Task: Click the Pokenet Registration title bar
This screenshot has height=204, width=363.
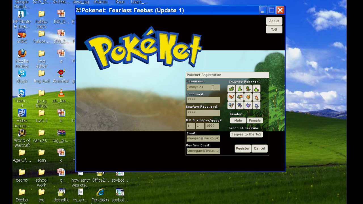Action: (227, 75)
